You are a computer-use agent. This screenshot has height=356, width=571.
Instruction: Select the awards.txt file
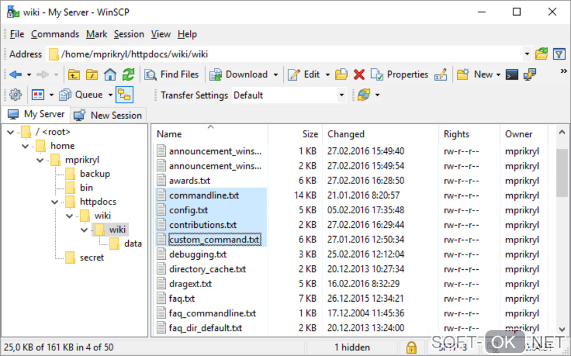[x=190, y=181]
